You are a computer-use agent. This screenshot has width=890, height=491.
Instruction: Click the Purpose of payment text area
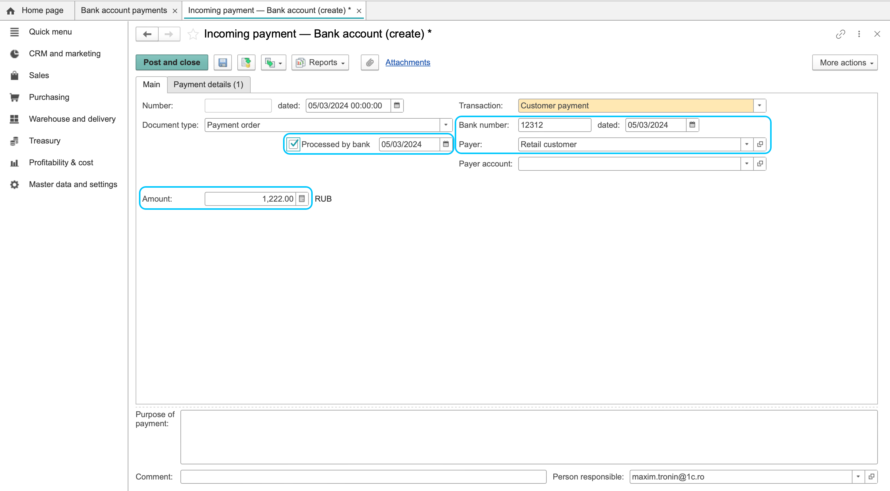coord(529,437)
